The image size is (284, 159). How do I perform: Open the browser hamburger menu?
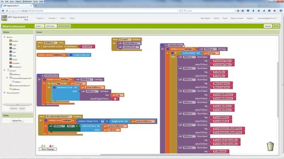pos(281,11)
